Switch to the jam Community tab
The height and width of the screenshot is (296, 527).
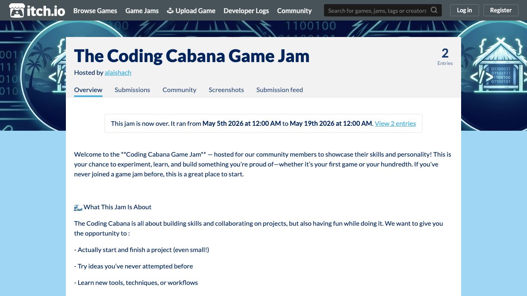[179, 90]
